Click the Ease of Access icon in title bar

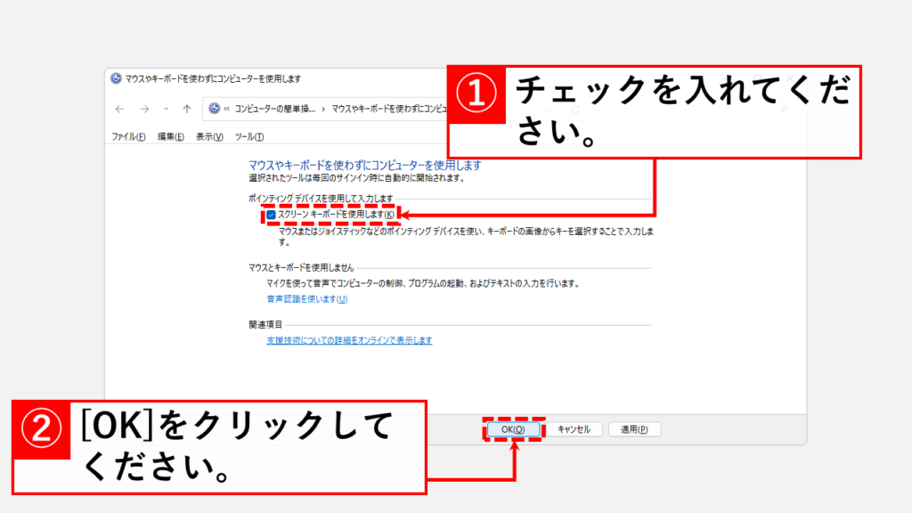[x=116, y=77]
